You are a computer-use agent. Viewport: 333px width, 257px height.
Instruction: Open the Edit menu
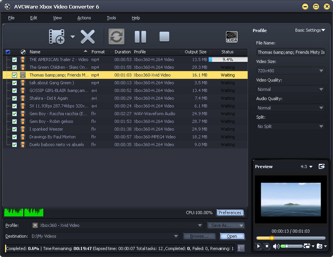[x=34, y=18]
